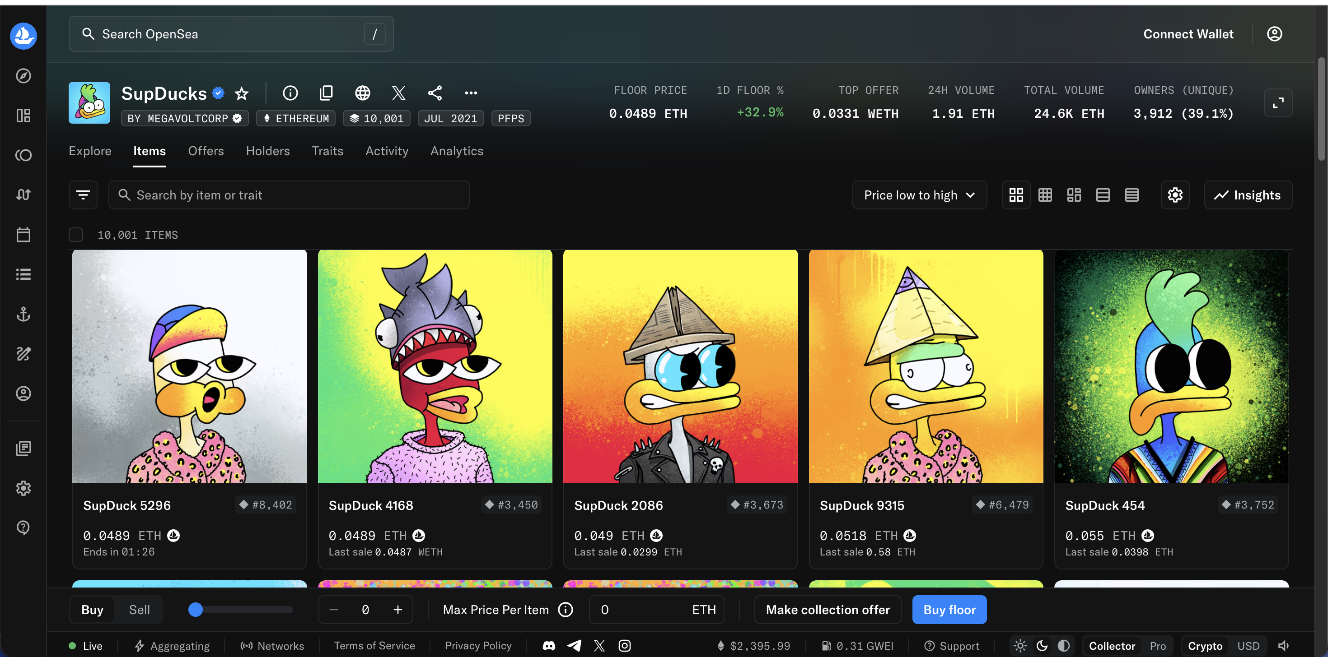Image resolution: width=1328 pixels, height=657 pixels.
Task: Switch to the Activity tab
Action: pos(387,151)
